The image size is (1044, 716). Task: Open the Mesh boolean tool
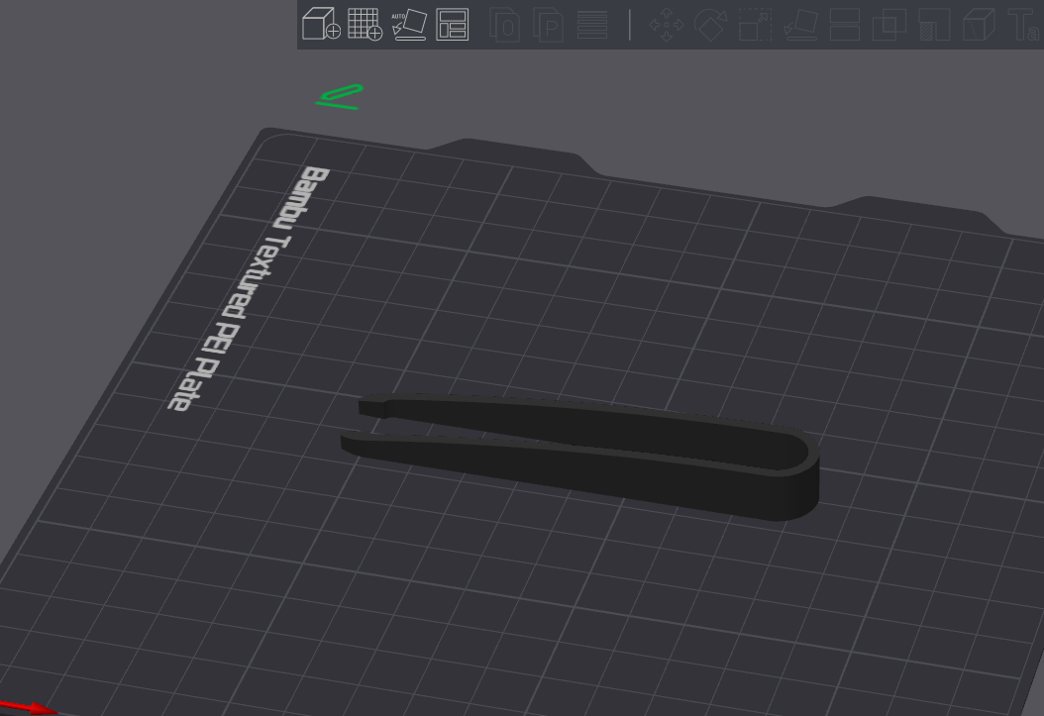(888, 25)
